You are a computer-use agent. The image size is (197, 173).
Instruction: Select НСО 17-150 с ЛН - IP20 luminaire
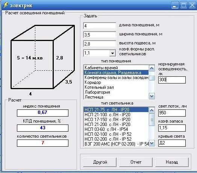click(116, 120)
